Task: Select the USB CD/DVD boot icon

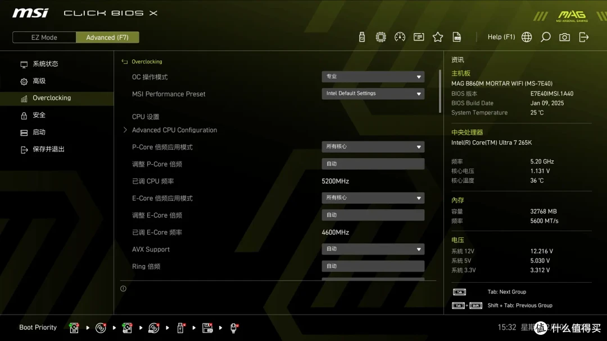Action: [153, 328]
